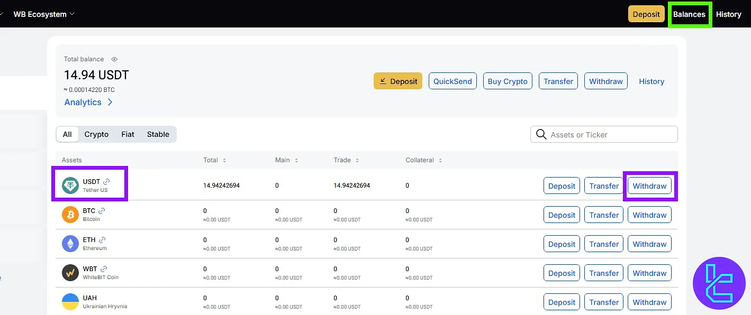Click the Assets or Ticker search field
751x315 pixels.
604,134
